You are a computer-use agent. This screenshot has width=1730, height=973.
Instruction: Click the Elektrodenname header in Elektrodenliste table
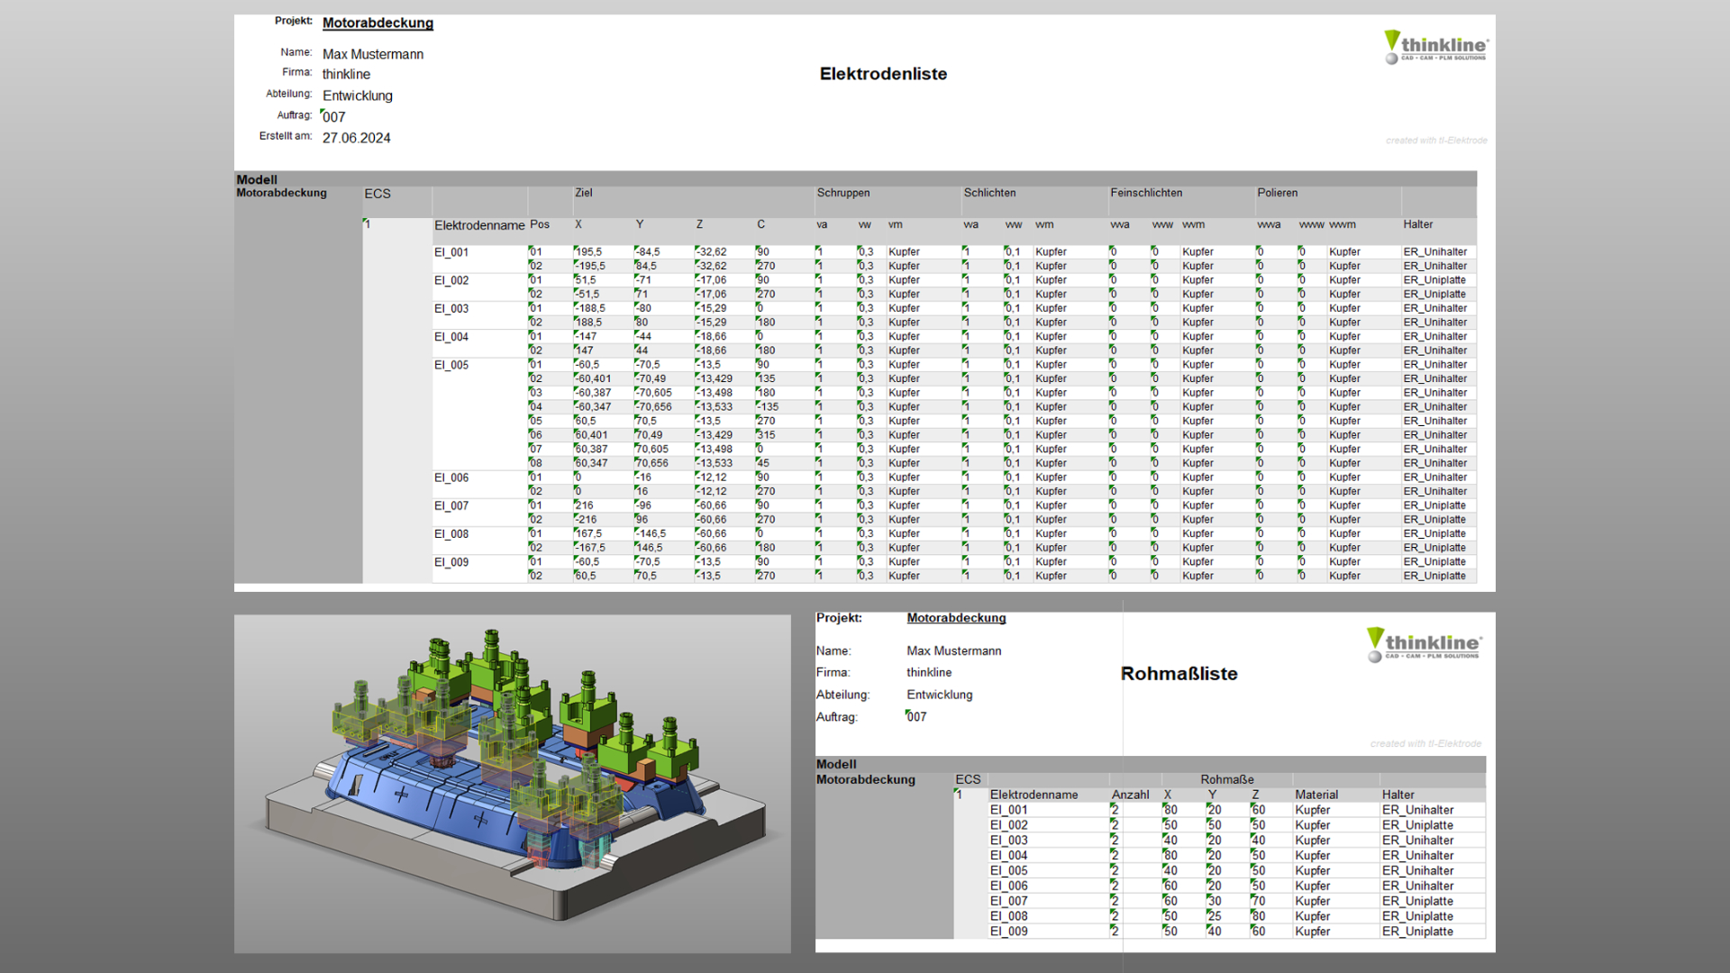point(479,225)
